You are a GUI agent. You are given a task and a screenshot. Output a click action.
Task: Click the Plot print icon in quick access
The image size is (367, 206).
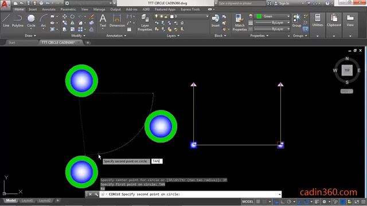click(x=41, y=3)
